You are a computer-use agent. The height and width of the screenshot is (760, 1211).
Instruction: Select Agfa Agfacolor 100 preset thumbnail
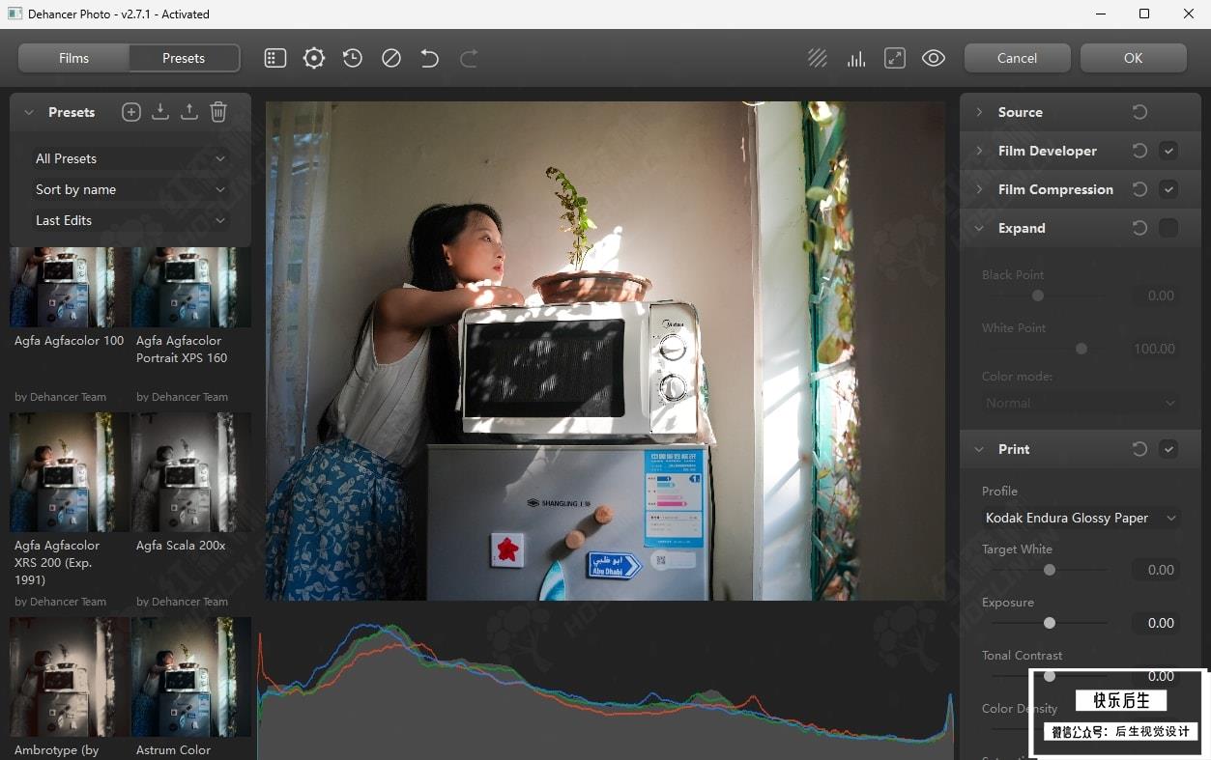click(70, 287)
